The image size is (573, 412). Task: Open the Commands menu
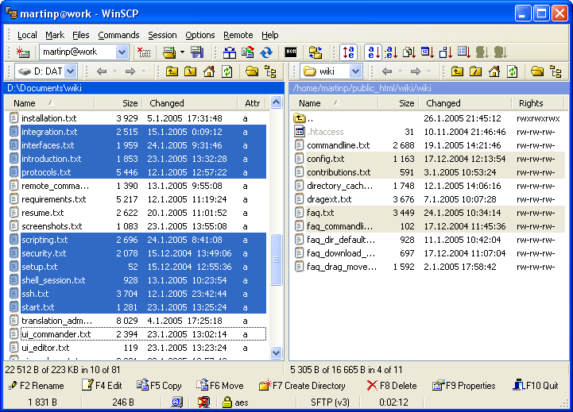pos(118,35)
